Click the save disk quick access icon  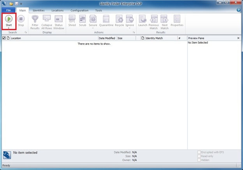point(16,4)
